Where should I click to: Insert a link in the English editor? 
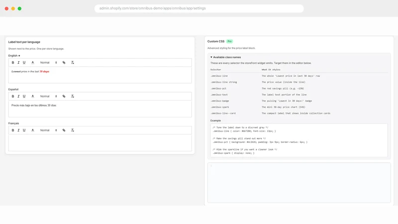pyautogui.click(x=64, y=63)
